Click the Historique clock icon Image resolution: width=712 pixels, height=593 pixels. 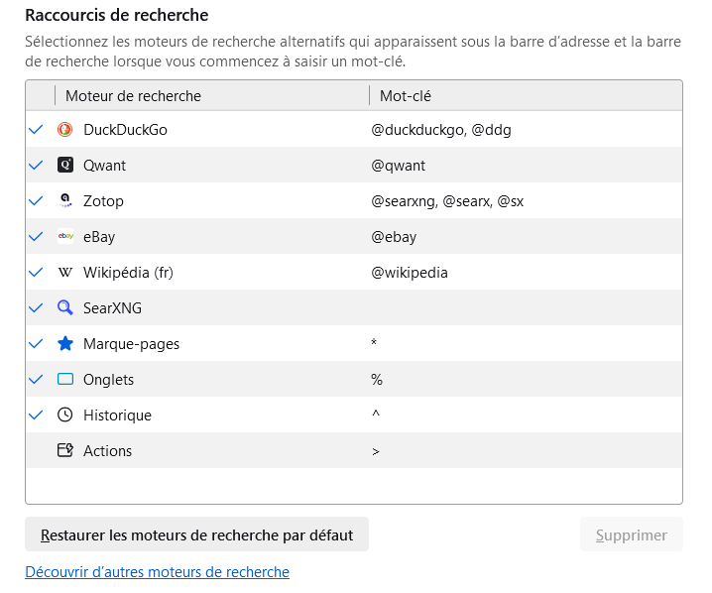click(65, 415)
